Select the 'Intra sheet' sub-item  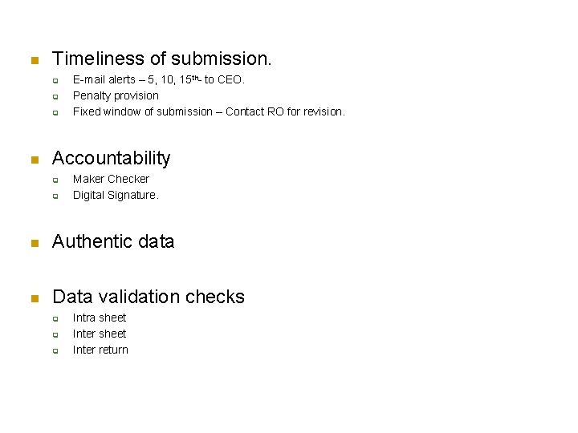tap(100, 318)
